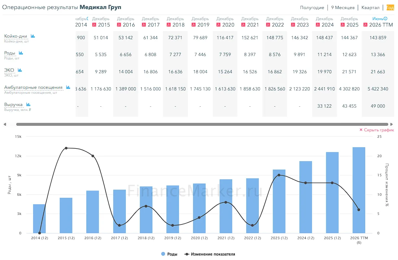Select the highlighted Год period tab
Viewport: 398px width, 260px height.
click(390, 7)
